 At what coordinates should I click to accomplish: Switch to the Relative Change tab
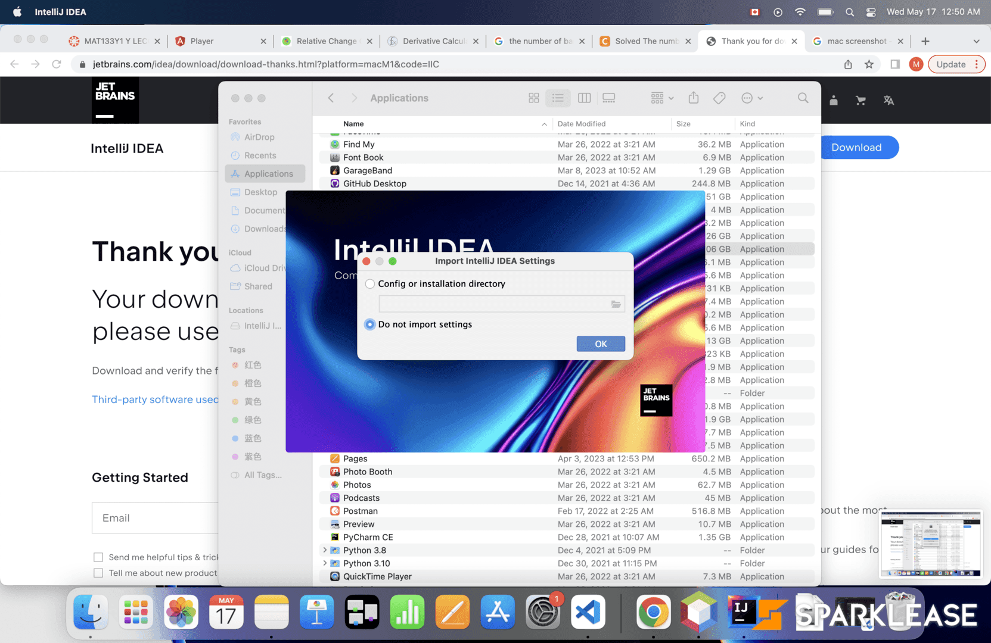coord(327,41)
